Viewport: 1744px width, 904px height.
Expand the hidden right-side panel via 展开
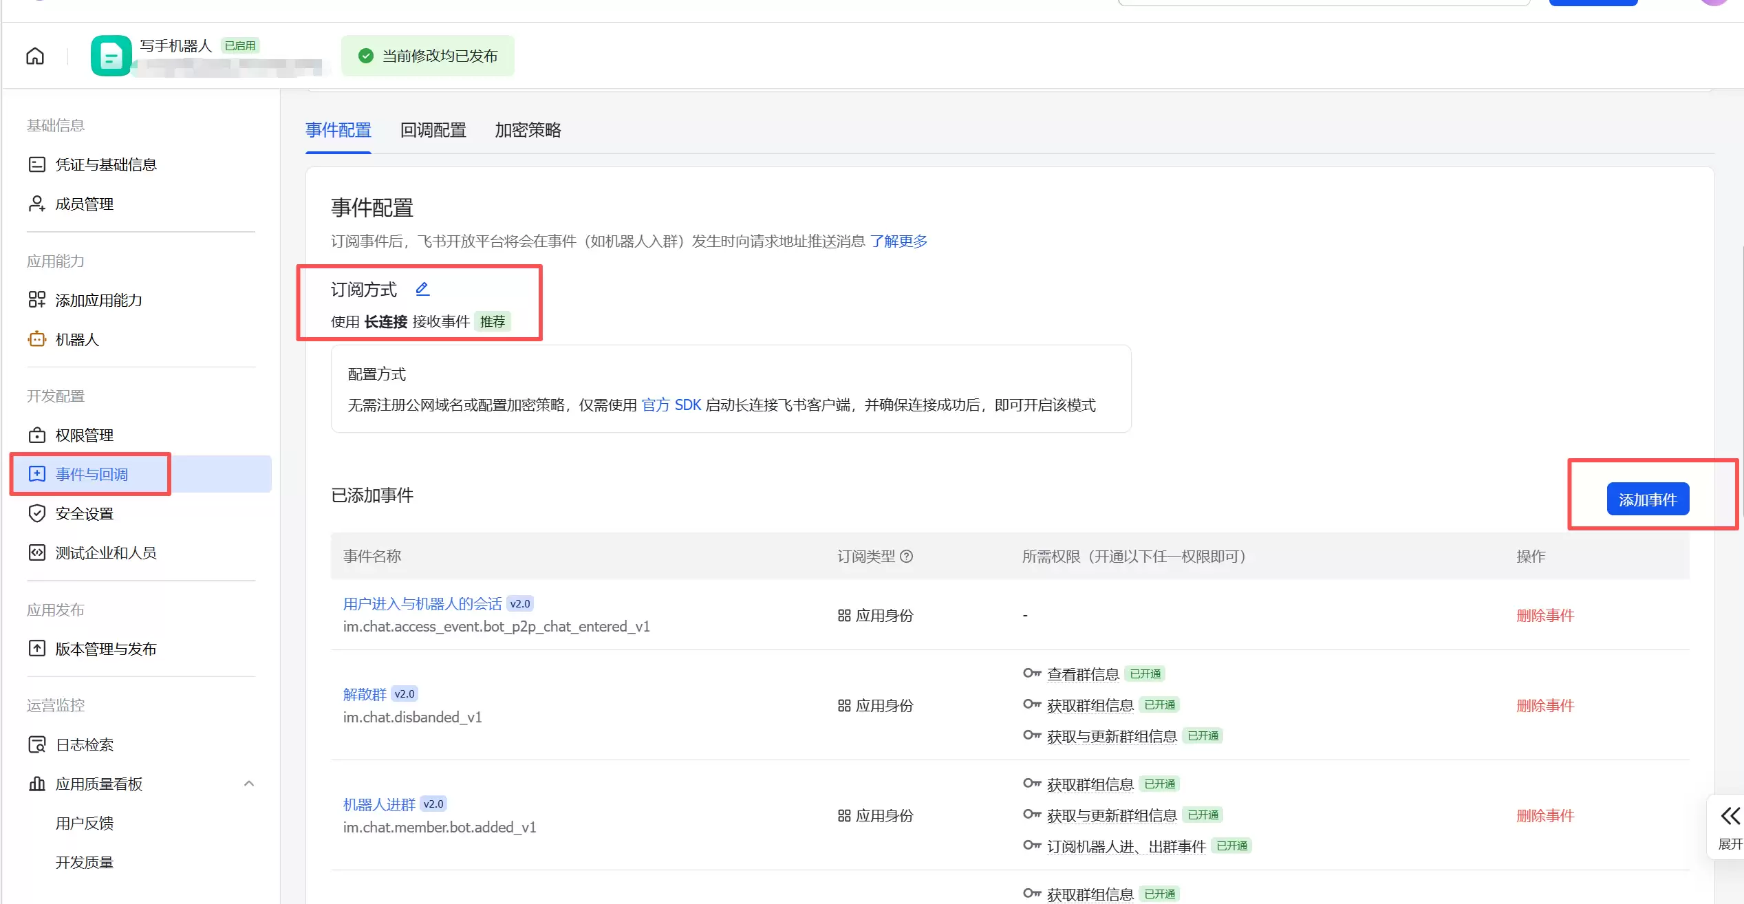tap(1729, 826)
